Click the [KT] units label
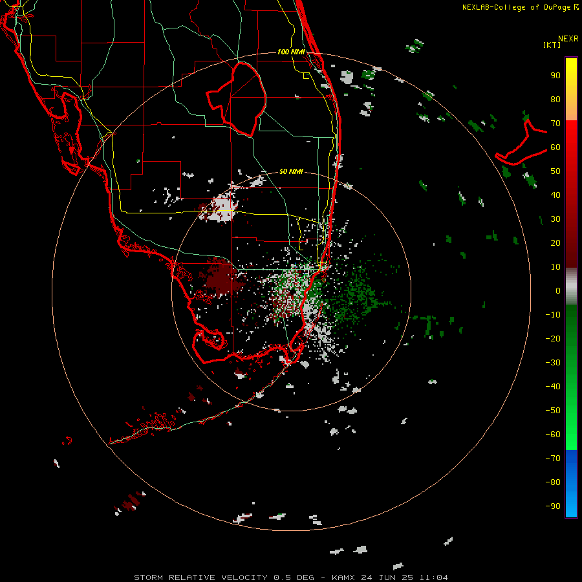Image resolution: width=582 pixels, height=582 pixels. [552, 45]
